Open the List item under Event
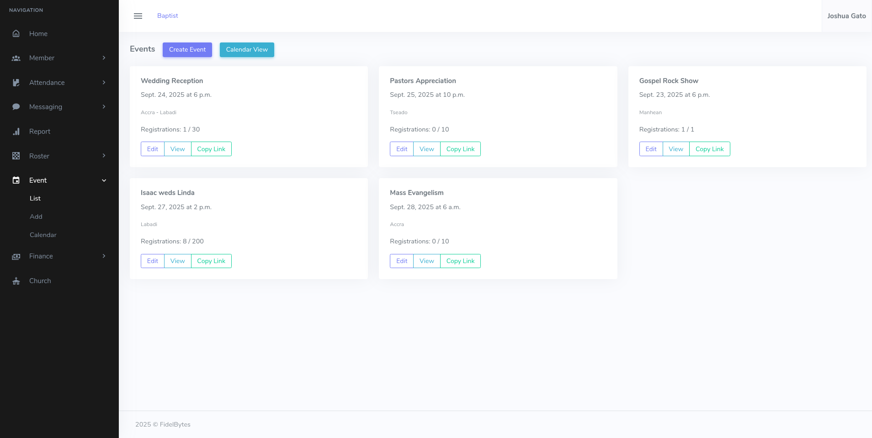The image size is (872, 438). 35,198
